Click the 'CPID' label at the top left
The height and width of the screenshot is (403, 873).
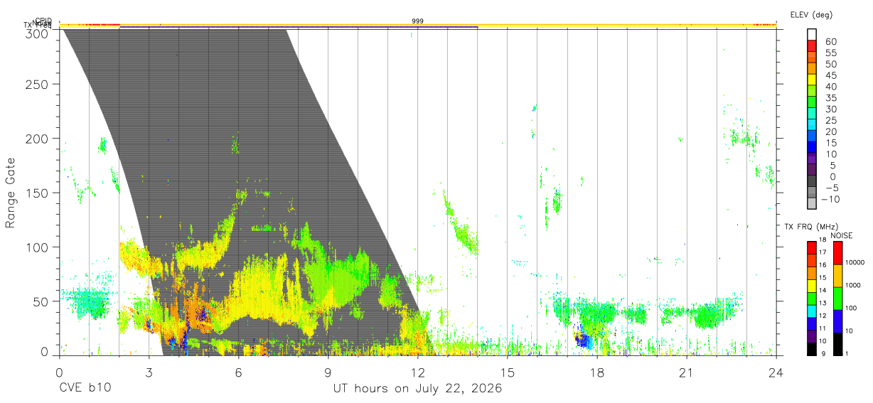pyautogui.click(x=43, y=21)
